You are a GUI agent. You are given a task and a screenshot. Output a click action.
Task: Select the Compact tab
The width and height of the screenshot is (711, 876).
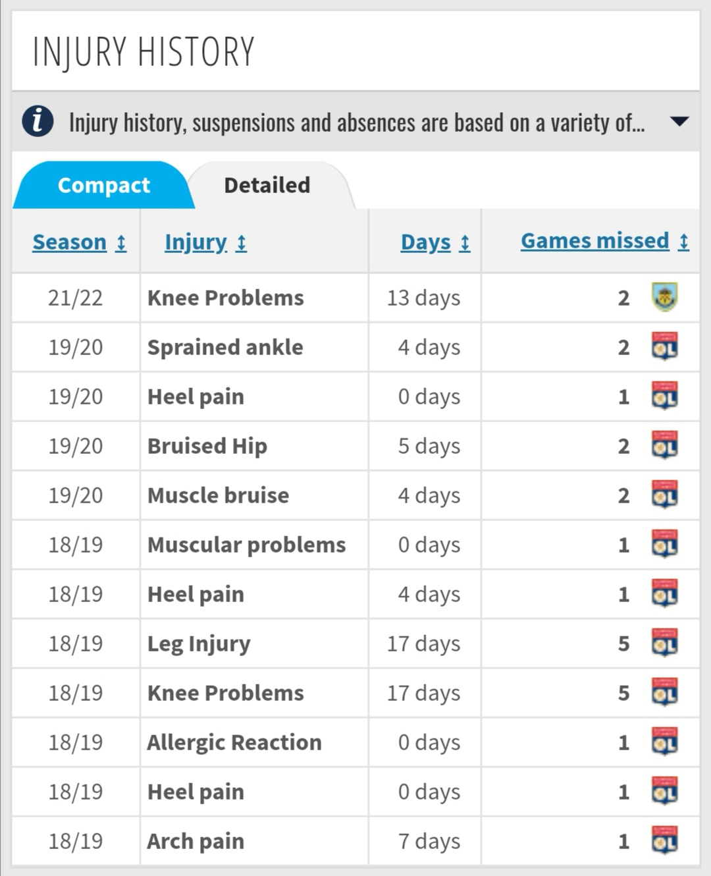click(103, 185)
